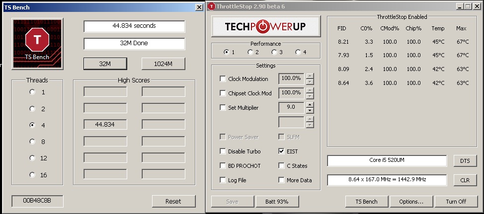Run the 32M benchmark
The image size is (484, 214).
tap(105, 64)
